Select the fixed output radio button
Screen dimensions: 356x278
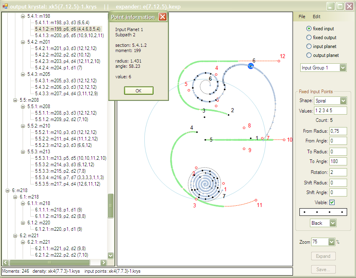309,38
